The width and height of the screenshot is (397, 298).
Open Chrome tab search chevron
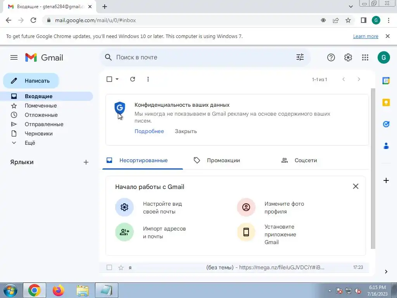tap(350, 7)
